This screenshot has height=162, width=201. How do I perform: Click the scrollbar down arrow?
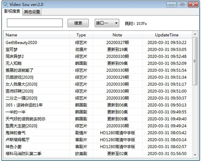click(195, 154)
